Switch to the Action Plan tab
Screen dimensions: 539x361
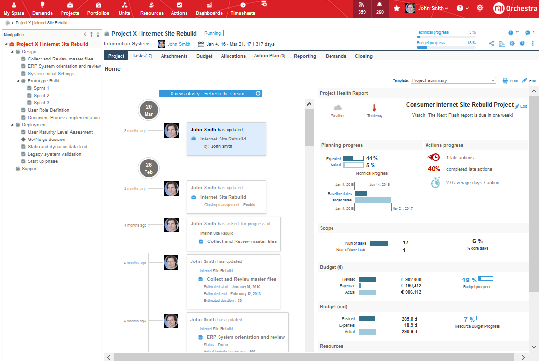(269, 56)
